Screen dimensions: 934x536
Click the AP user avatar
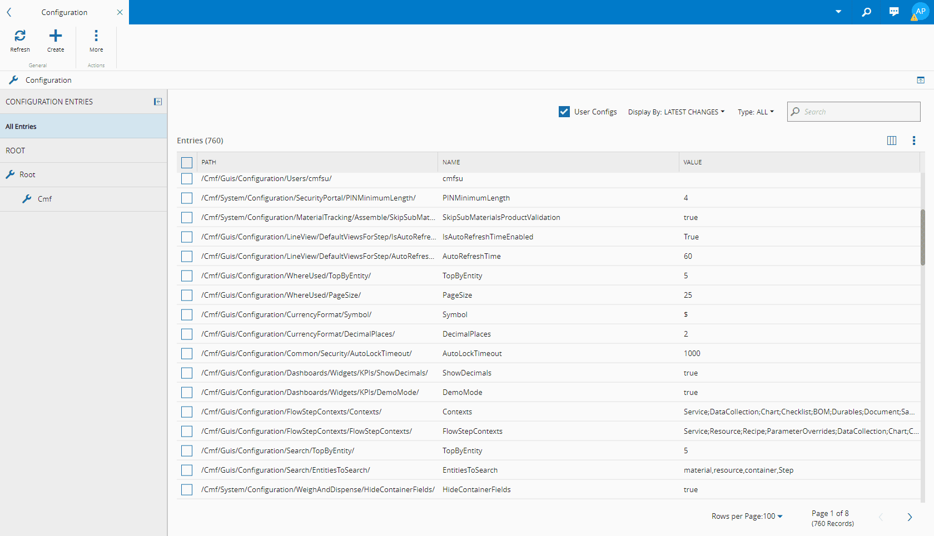tap(920, 12)
